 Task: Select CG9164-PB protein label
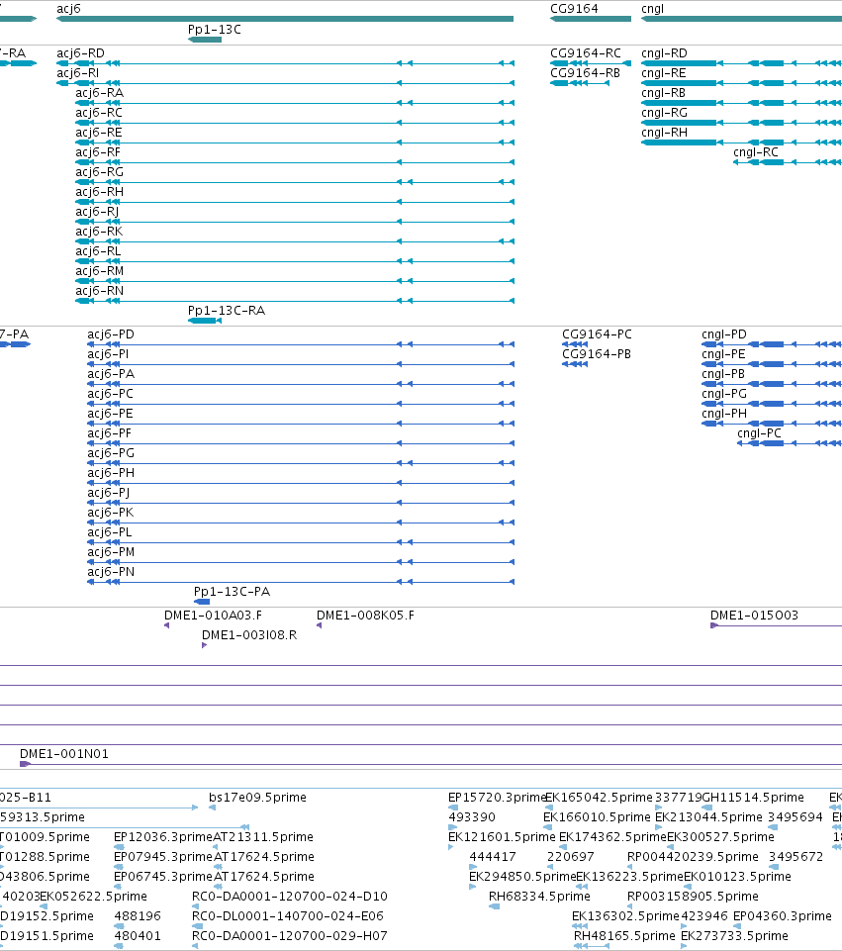pyautogui.click(x=597, y=354)
